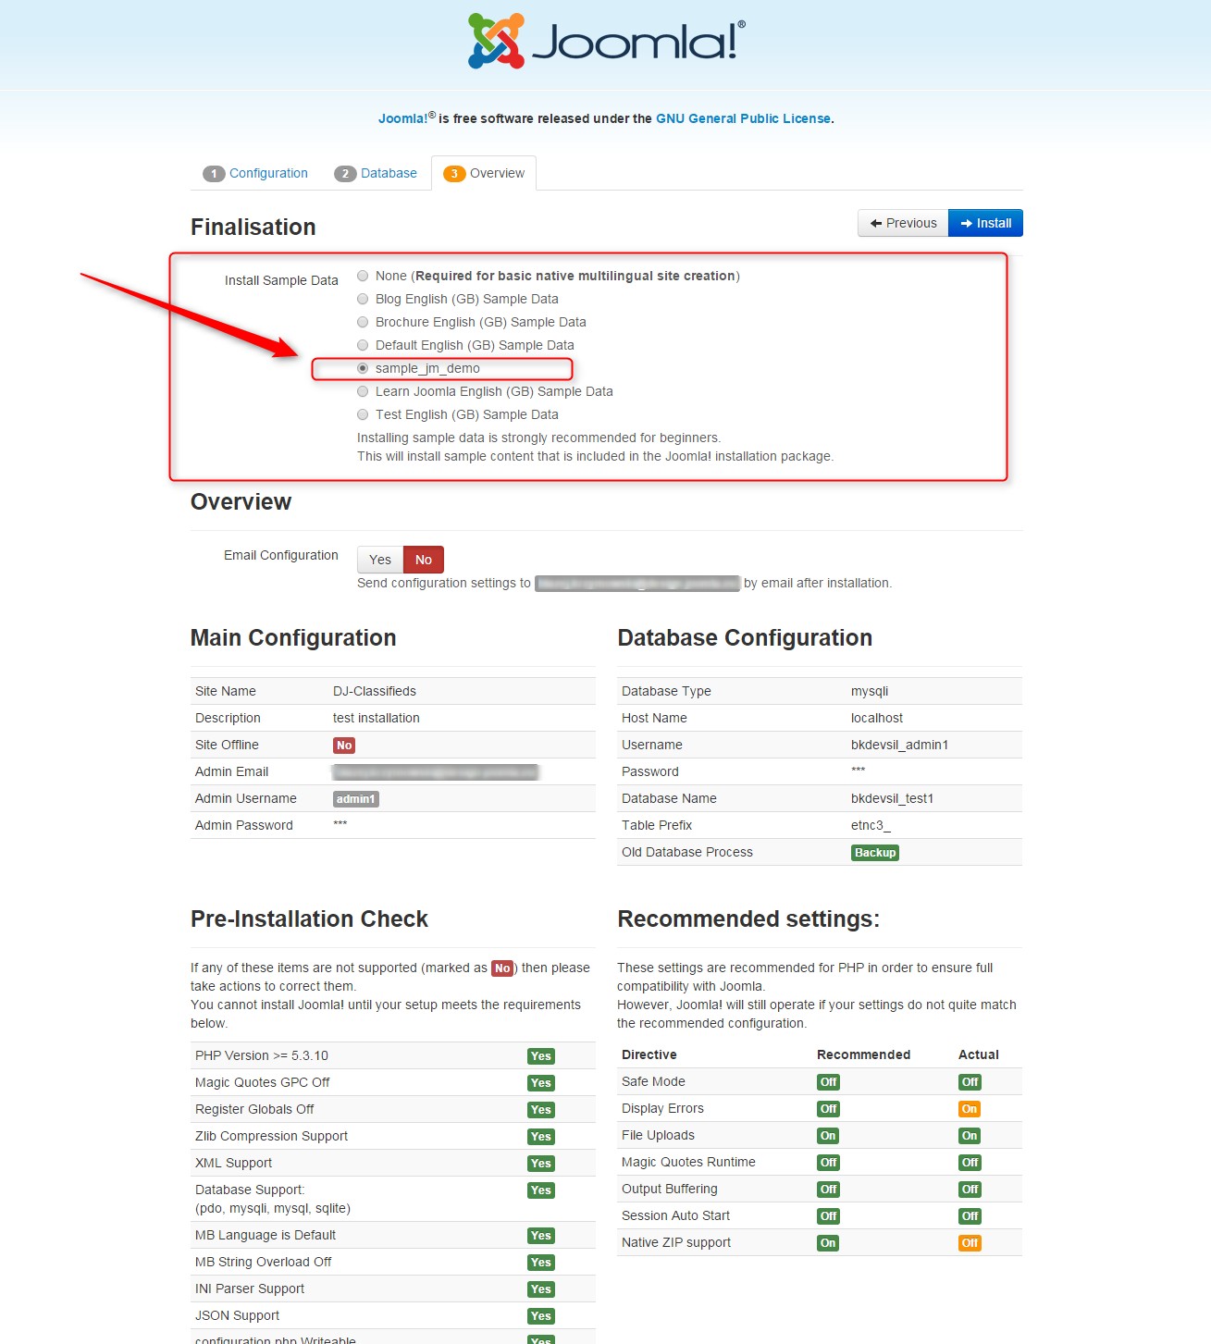This screenshot has width=1211, height=1344.
Task: Click the step 1 number badge
Action: [x=214, y=174]
